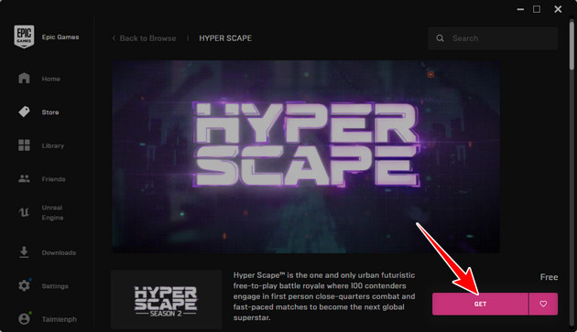577x332 pixels.
Task: Click the search magnifier icon
Action: coord(440,37)
